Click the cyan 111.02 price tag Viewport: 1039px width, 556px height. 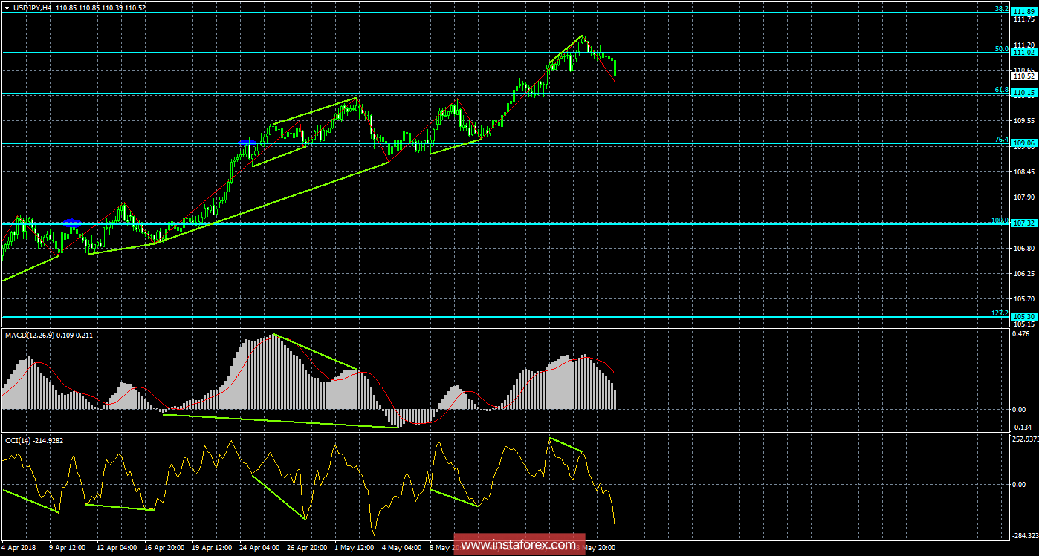click(1024, 53)
